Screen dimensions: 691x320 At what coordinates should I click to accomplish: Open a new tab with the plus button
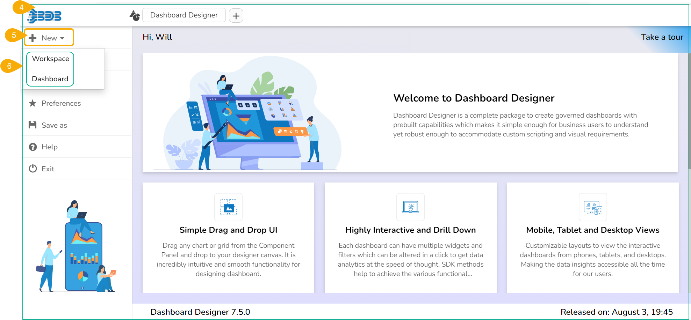pos(236,16)
